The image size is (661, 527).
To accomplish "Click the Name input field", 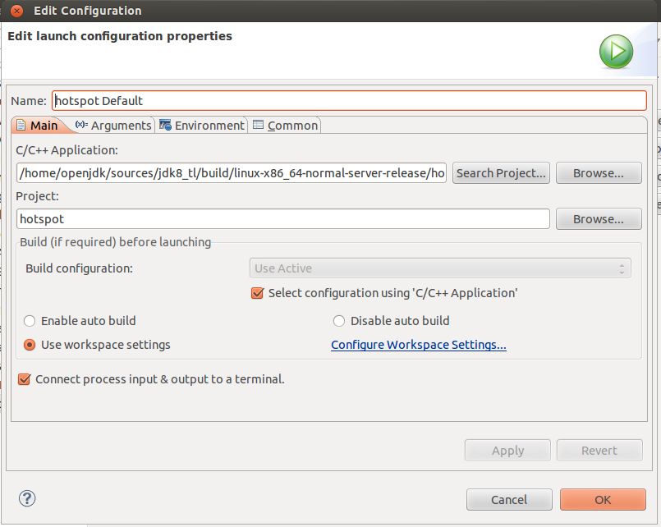I will point(349,101).
